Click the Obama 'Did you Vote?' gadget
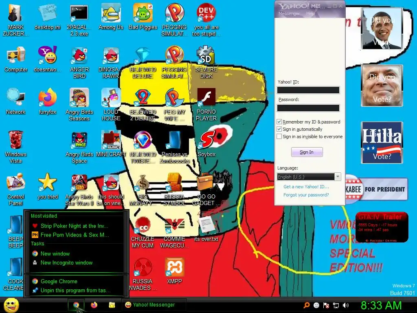The height and width of the screenshot is (313, 417). 382,29
